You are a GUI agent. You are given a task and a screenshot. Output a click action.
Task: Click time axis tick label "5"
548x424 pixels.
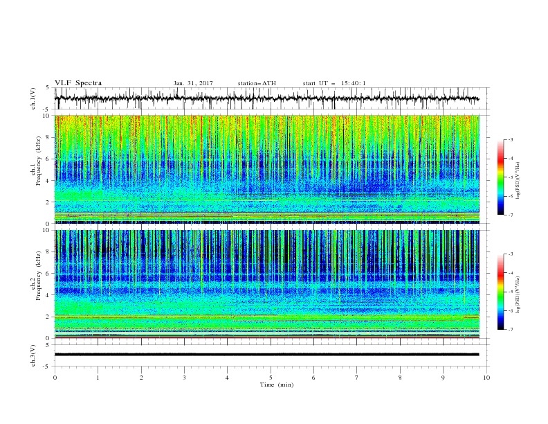[271, 378]
